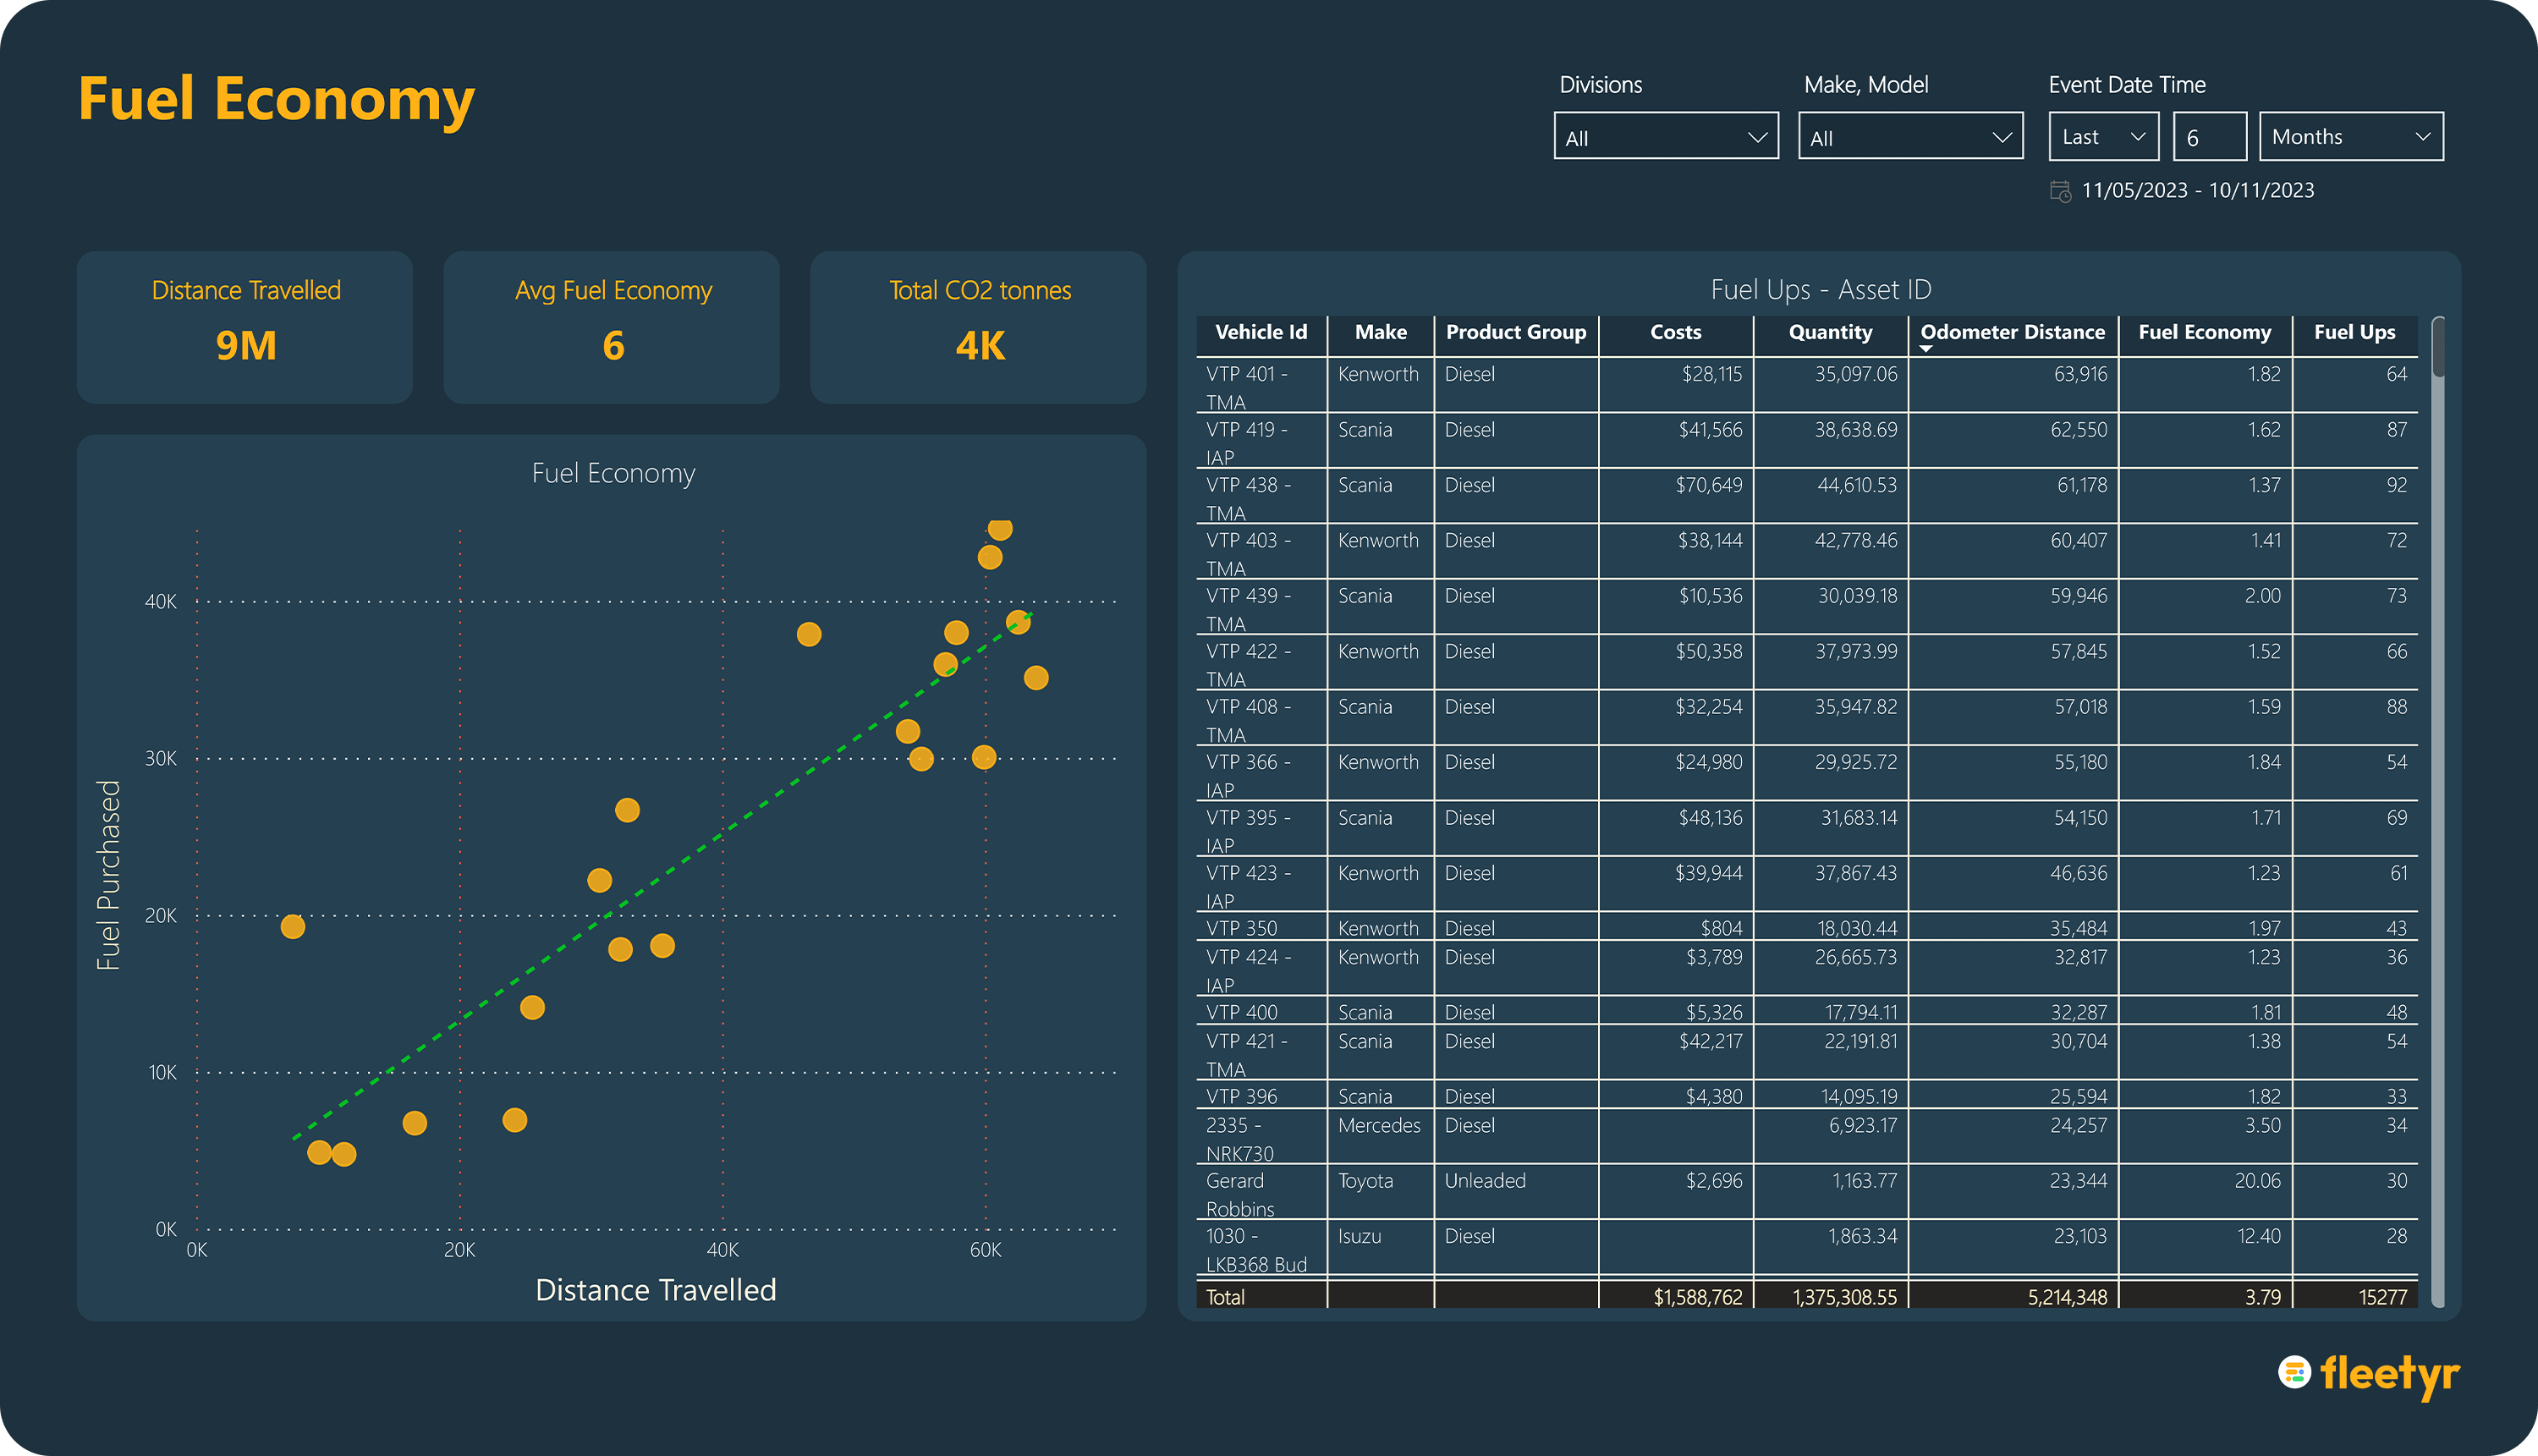Click the Gerard Robbins vehicle row
This screenshot has width=2538, height=1456.
(x=1807, y=1192)
